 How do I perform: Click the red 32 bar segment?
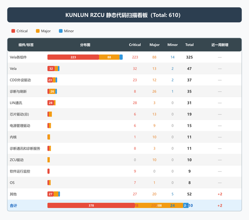coord(51,69)
